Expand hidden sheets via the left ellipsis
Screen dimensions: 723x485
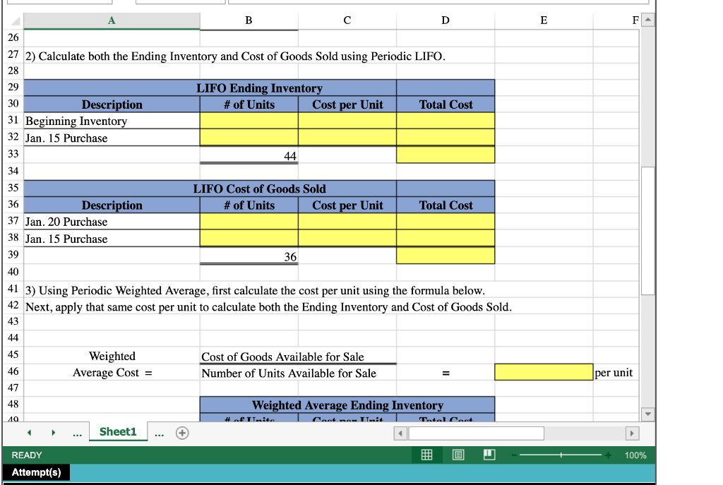click(x=77, y=433)
